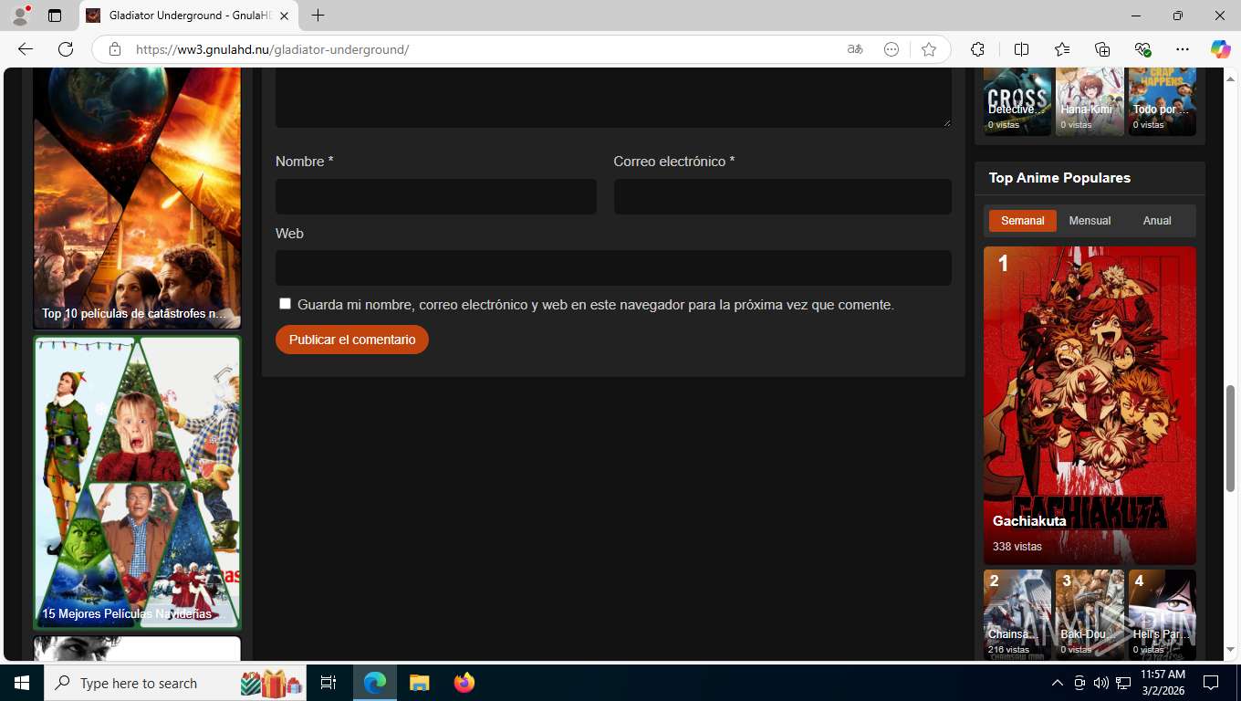Open the Chainsaw Man thumbnail ranked 2
The image size is (1241, 701).
(x=1017, y=613)
